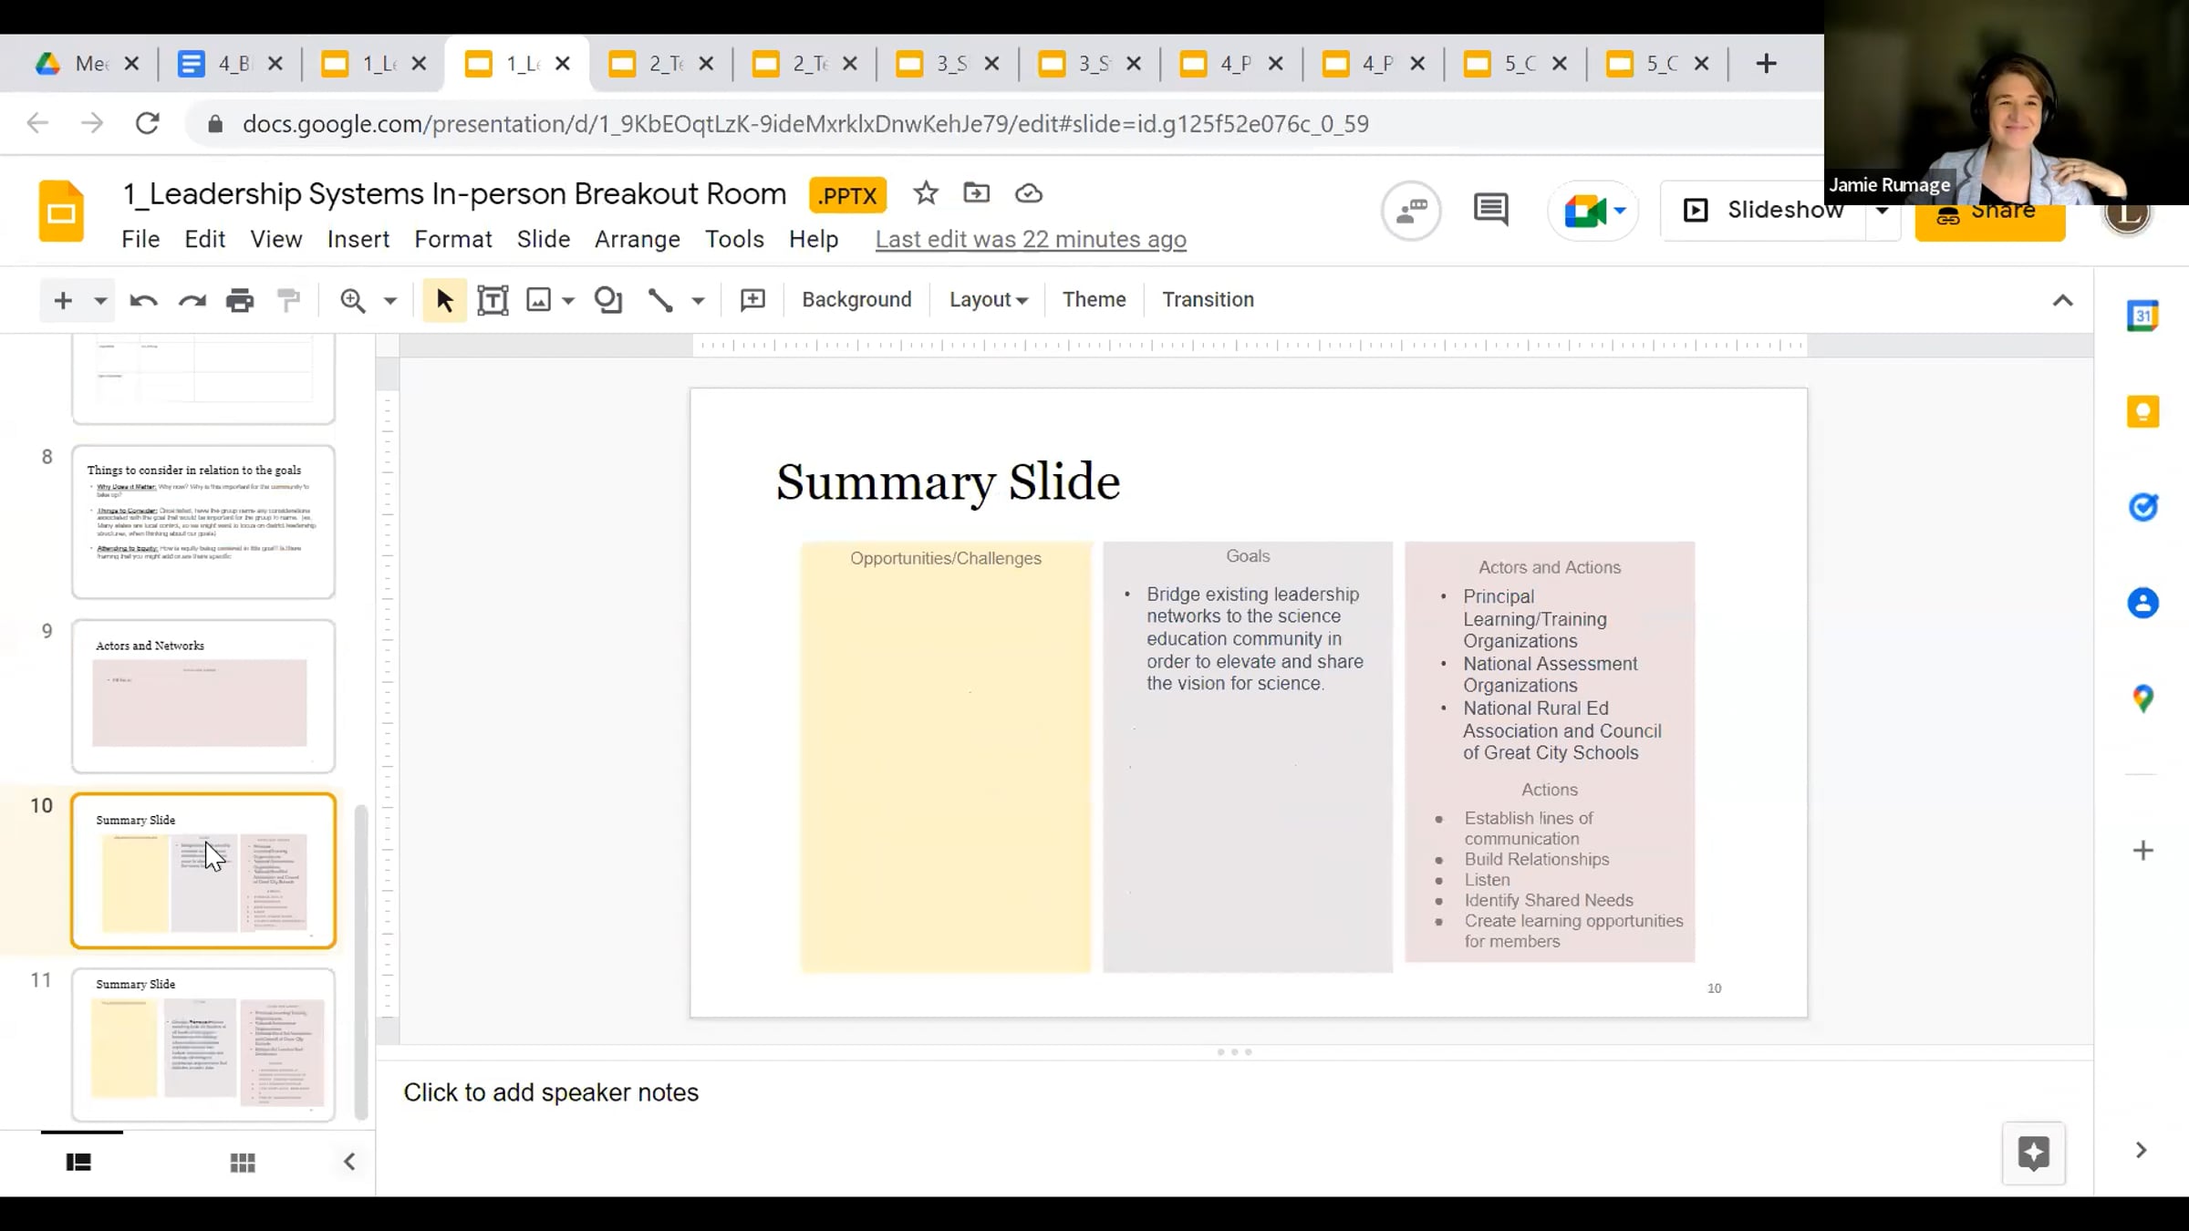Switch to filmstrip view
Image resolution: width=2189 pixels, height=1231 pixels.
[78, 1162]
